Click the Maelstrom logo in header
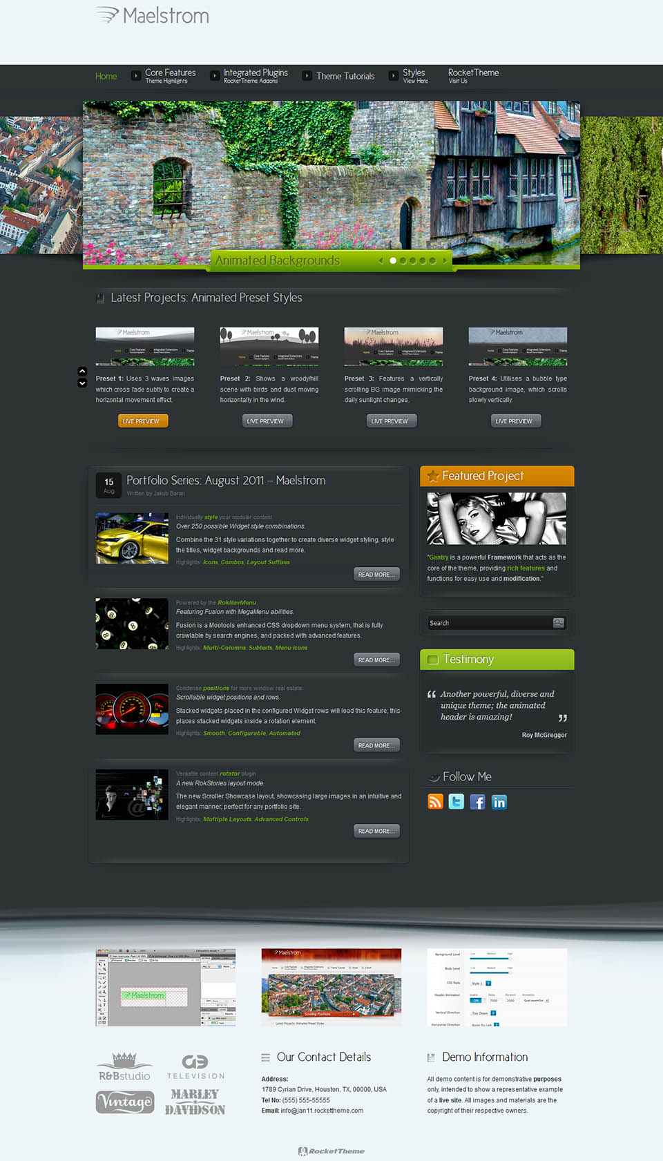This screenshot has height=1161, width=663. point(153,16)
